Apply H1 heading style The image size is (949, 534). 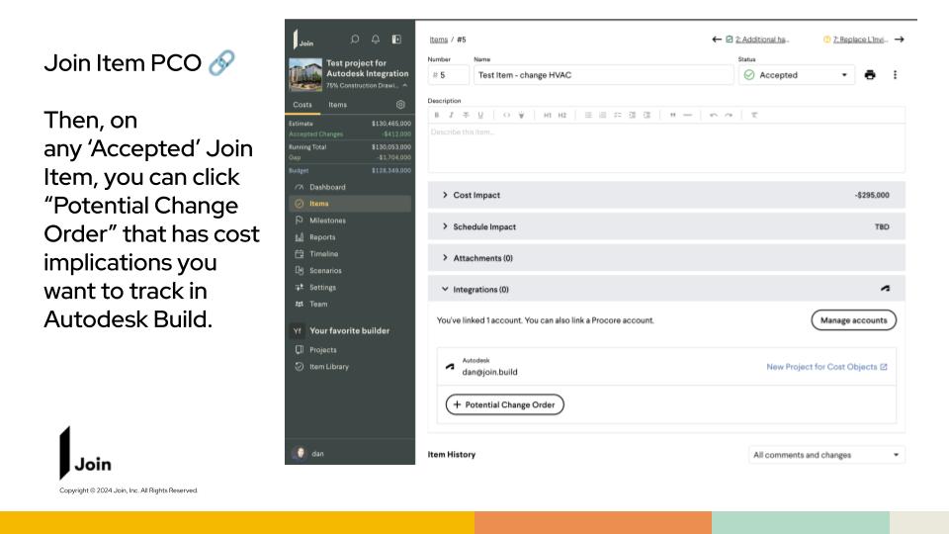pyautogui.click(x=547, y=115)
